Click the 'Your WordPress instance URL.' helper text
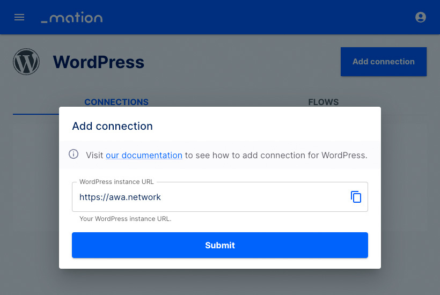Viewport: 440px width, 295px height. coord(125,219)
